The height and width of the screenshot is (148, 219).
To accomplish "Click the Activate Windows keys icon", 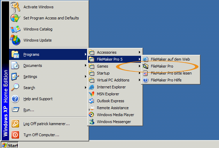I will (x=15, y=7).
